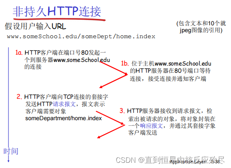
Task: Click the blue term 响应报文
Action: pos(151,126)
